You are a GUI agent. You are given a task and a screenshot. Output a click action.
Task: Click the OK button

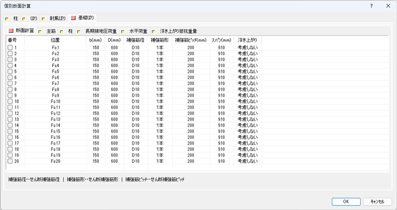[x=346, y=201]
